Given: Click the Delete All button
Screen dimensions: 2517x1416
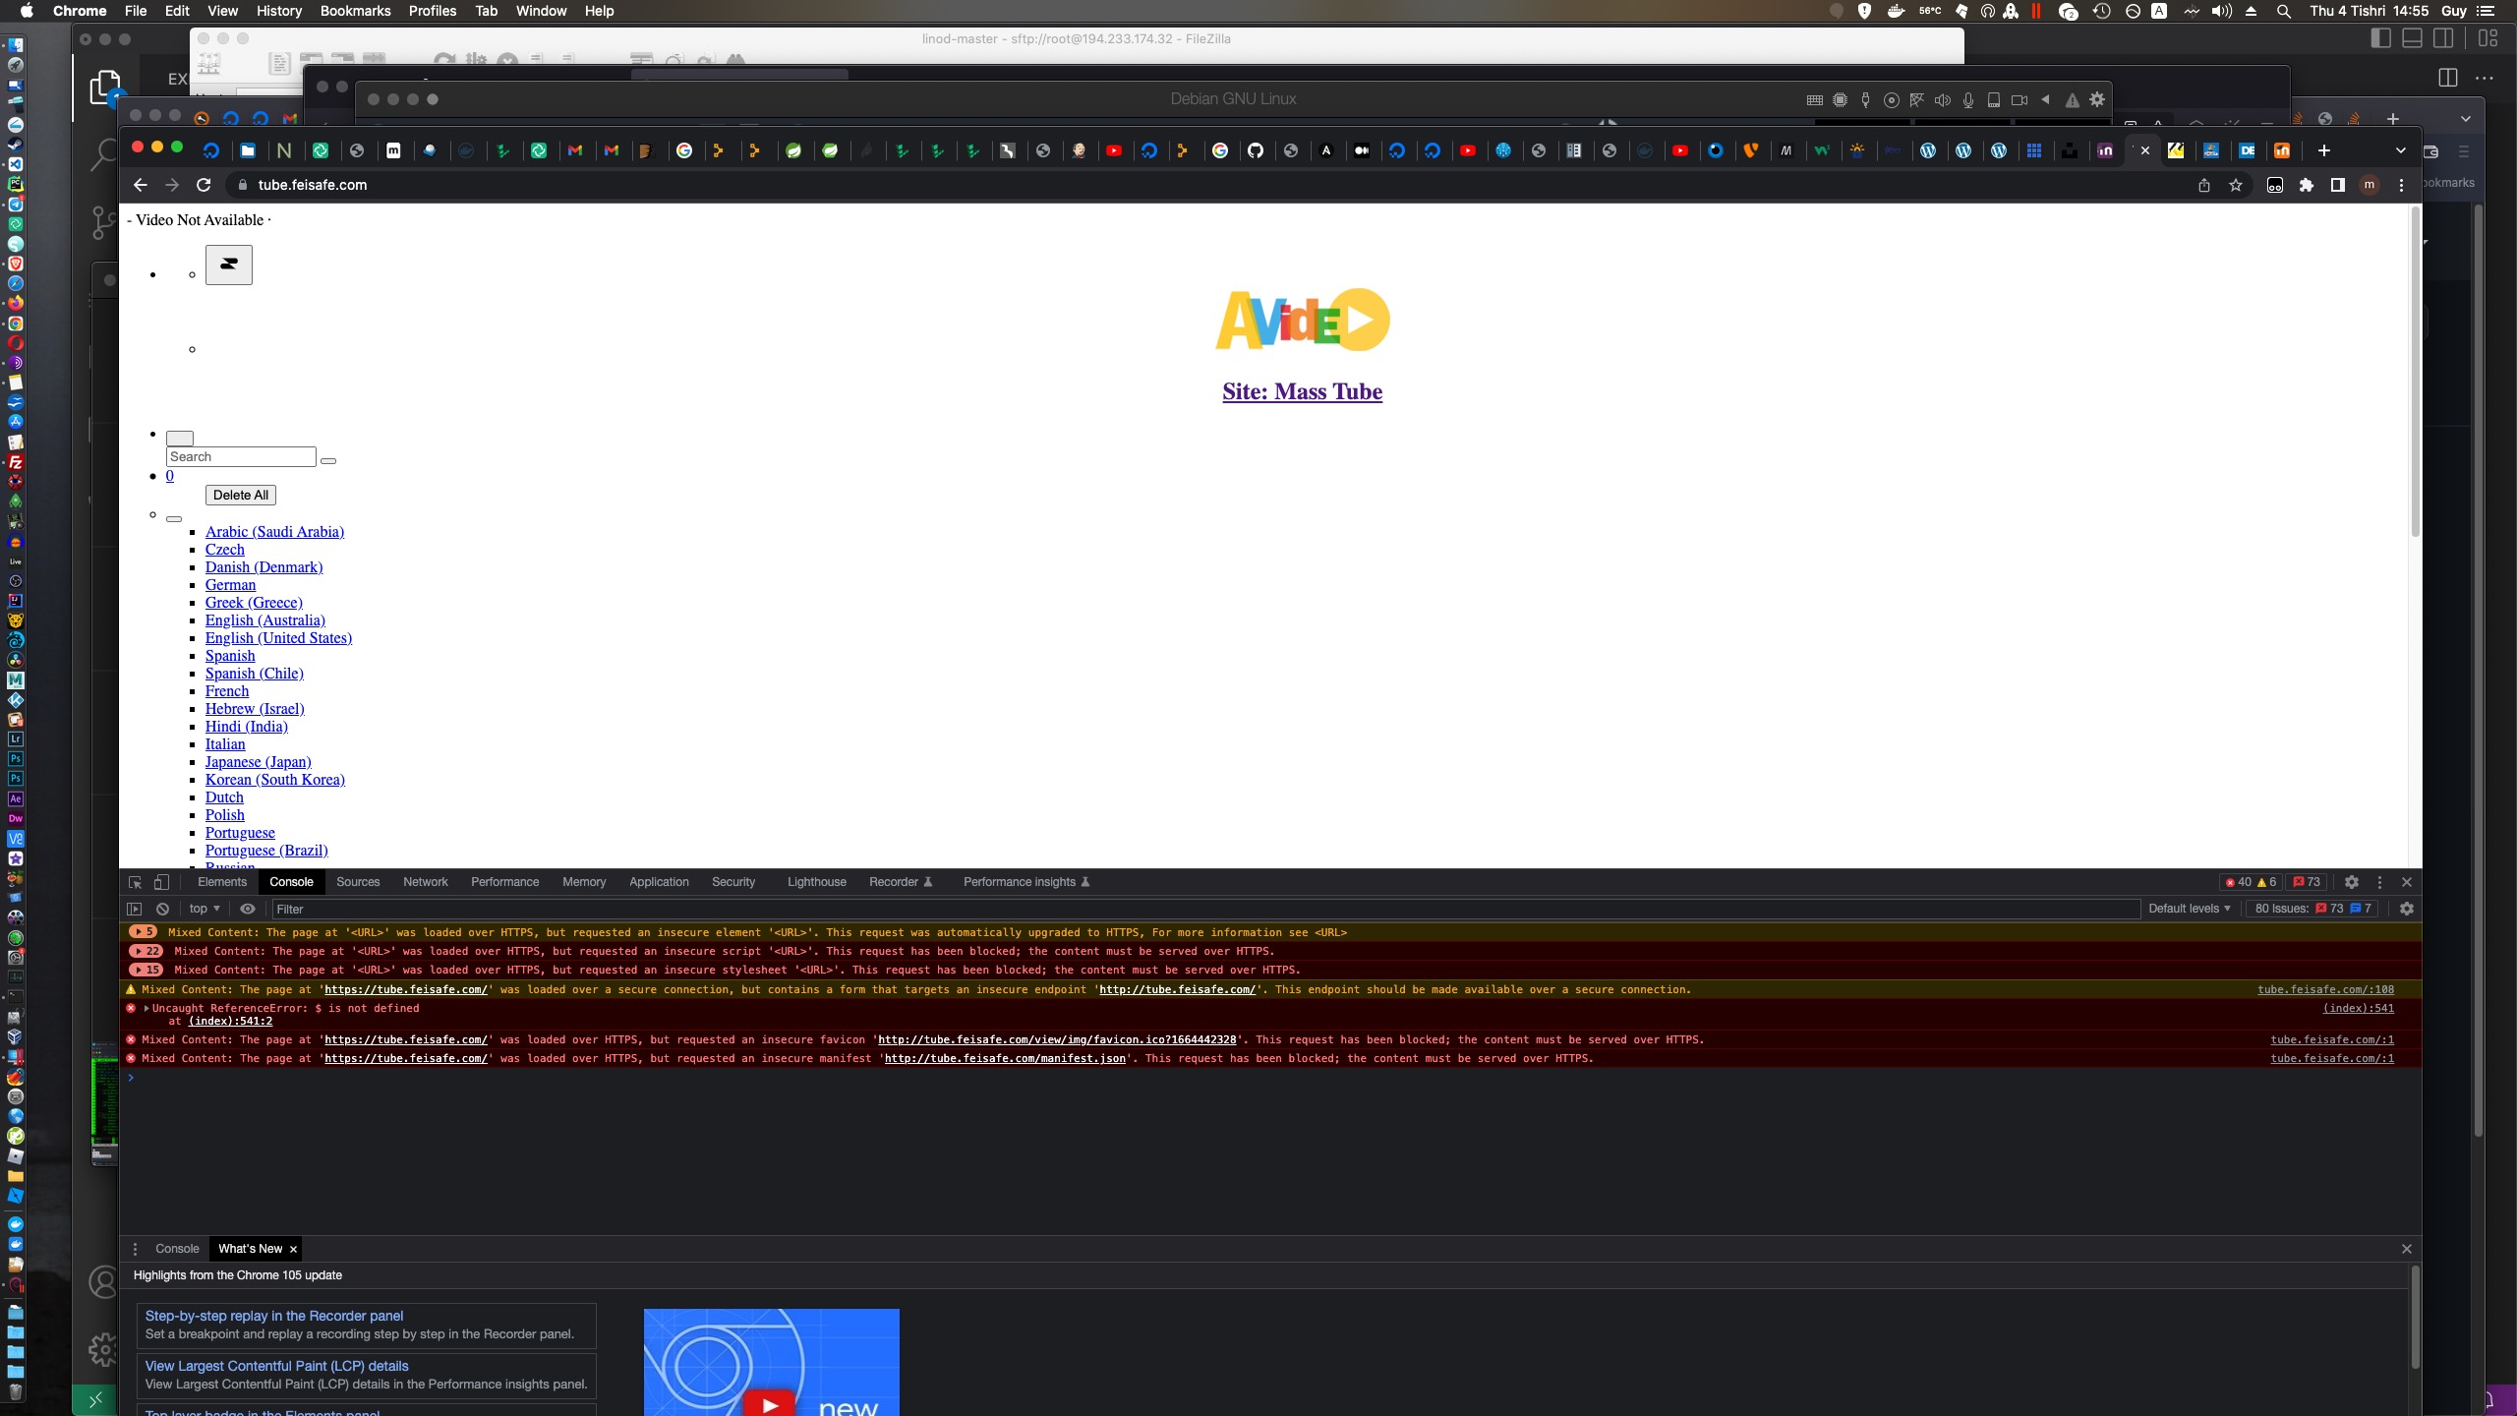Looking at the screenshot, I should (241, 495).
